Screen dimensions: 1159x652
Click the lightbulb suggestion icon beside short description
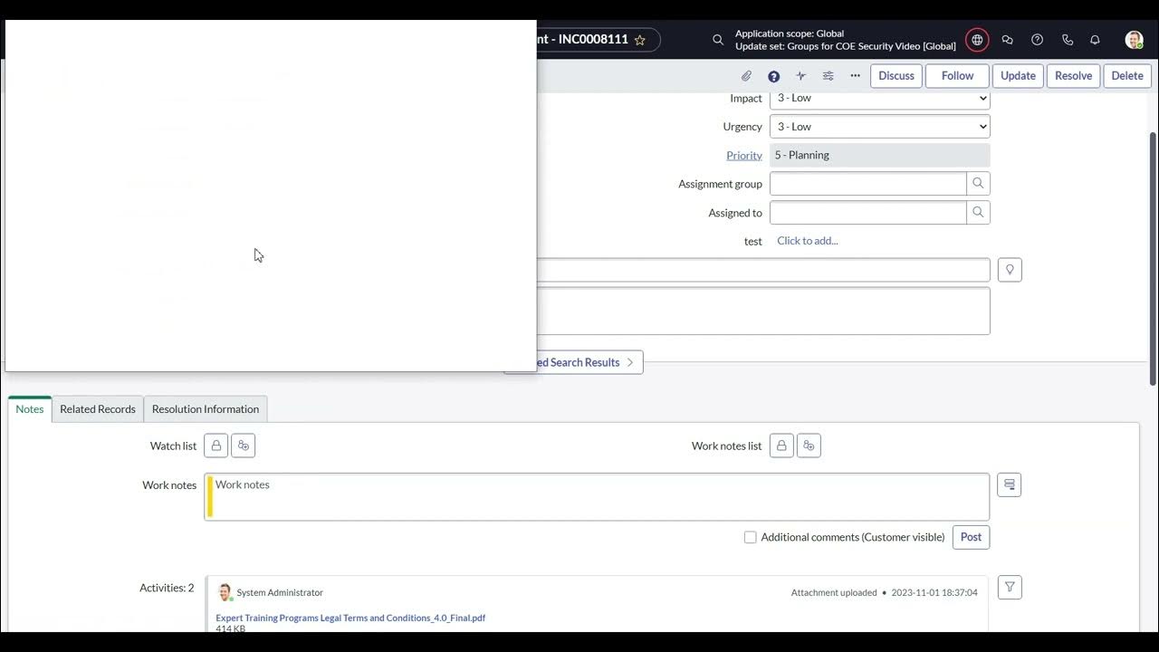coord(1010,270)
